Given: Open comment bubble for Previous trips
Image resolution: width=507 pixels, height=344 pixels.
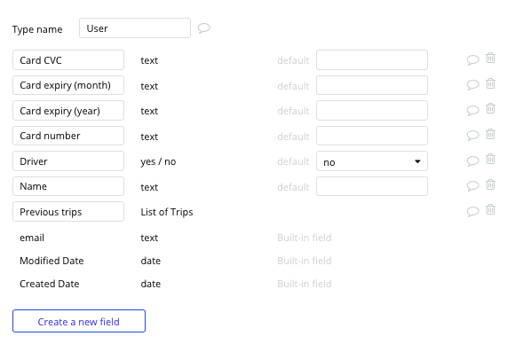Looking at the screenshot, I should coord(472,212).
